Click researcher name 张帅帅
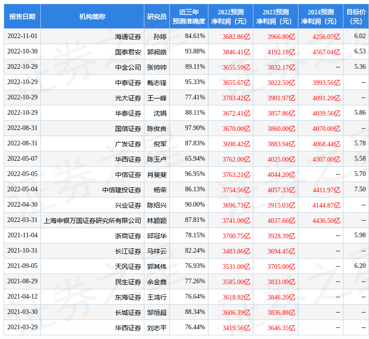 [x=157, y=67]
